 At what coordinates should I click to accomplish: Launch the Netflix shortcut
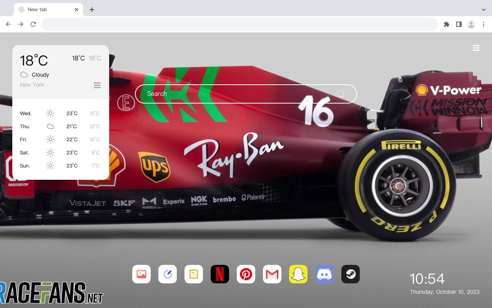pyautogui.click(x=220, y=274)
